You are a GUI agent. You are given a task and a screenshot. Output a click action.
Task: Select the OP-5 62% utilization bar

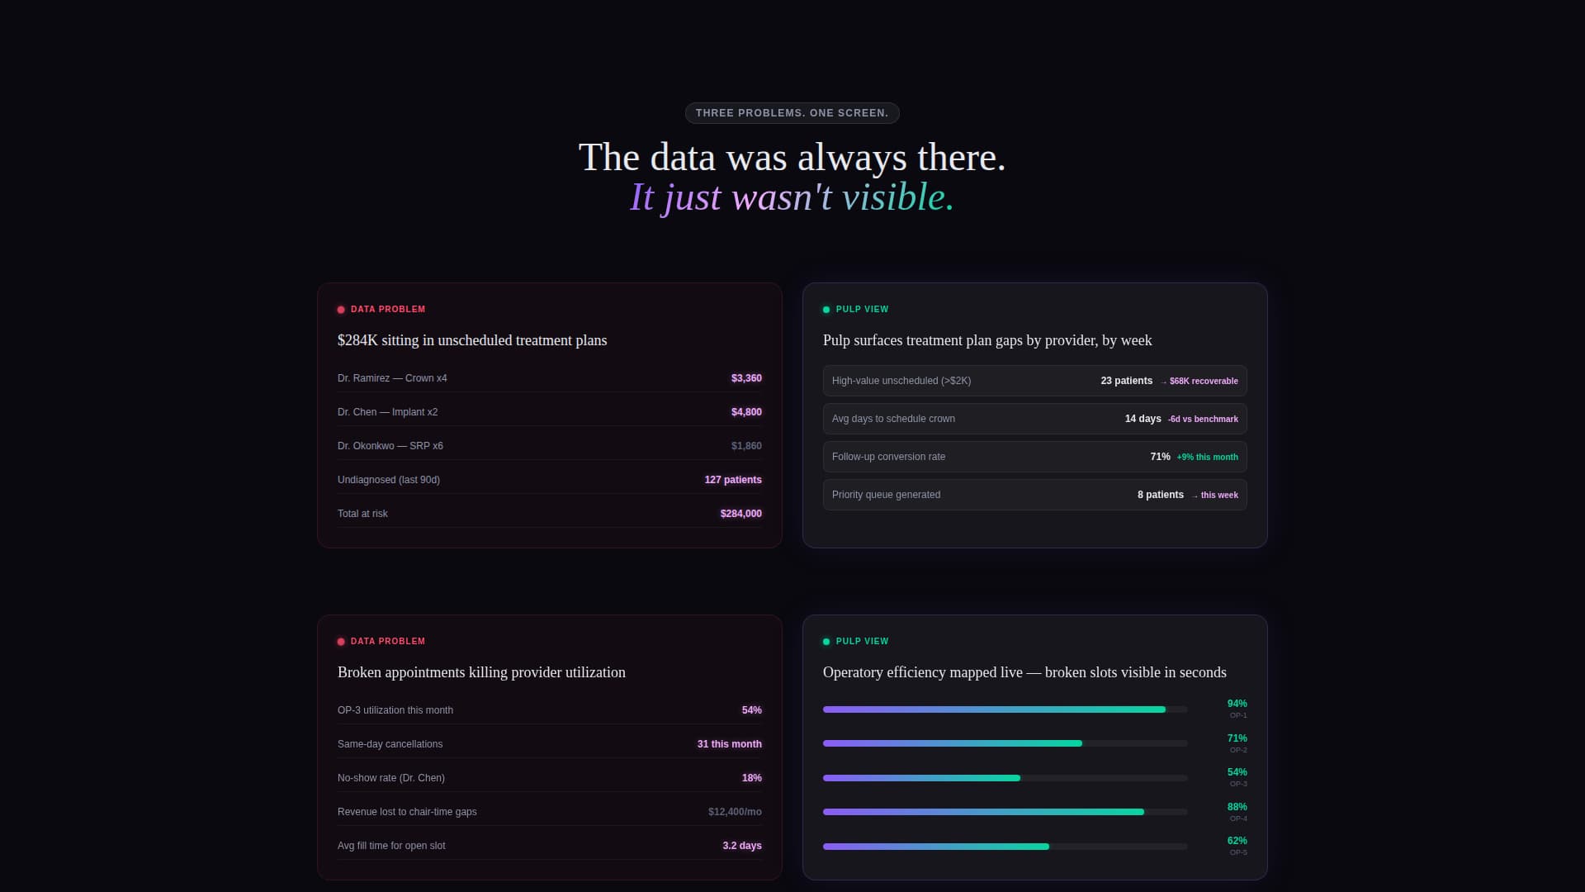[1005, 847]
